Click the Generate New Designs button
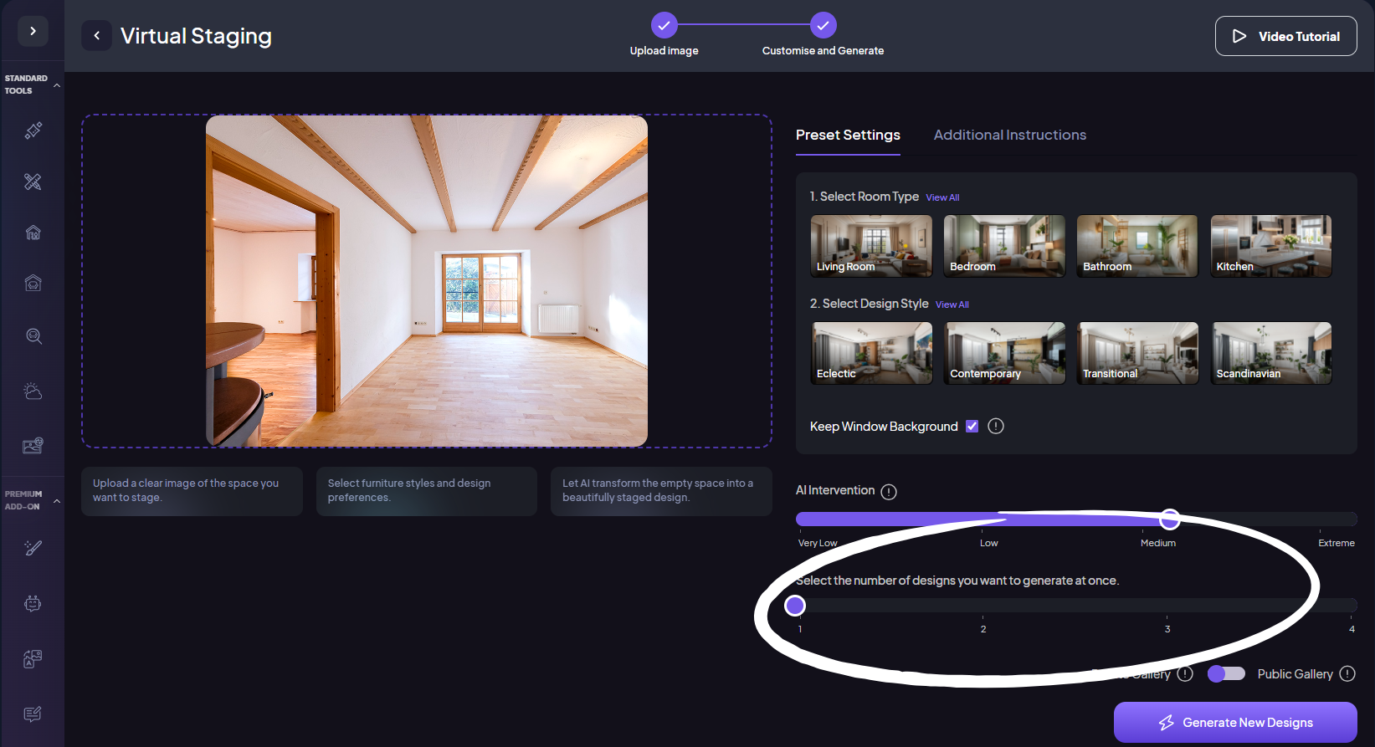Viewport: 1375px width, 747px height. 1234,723
